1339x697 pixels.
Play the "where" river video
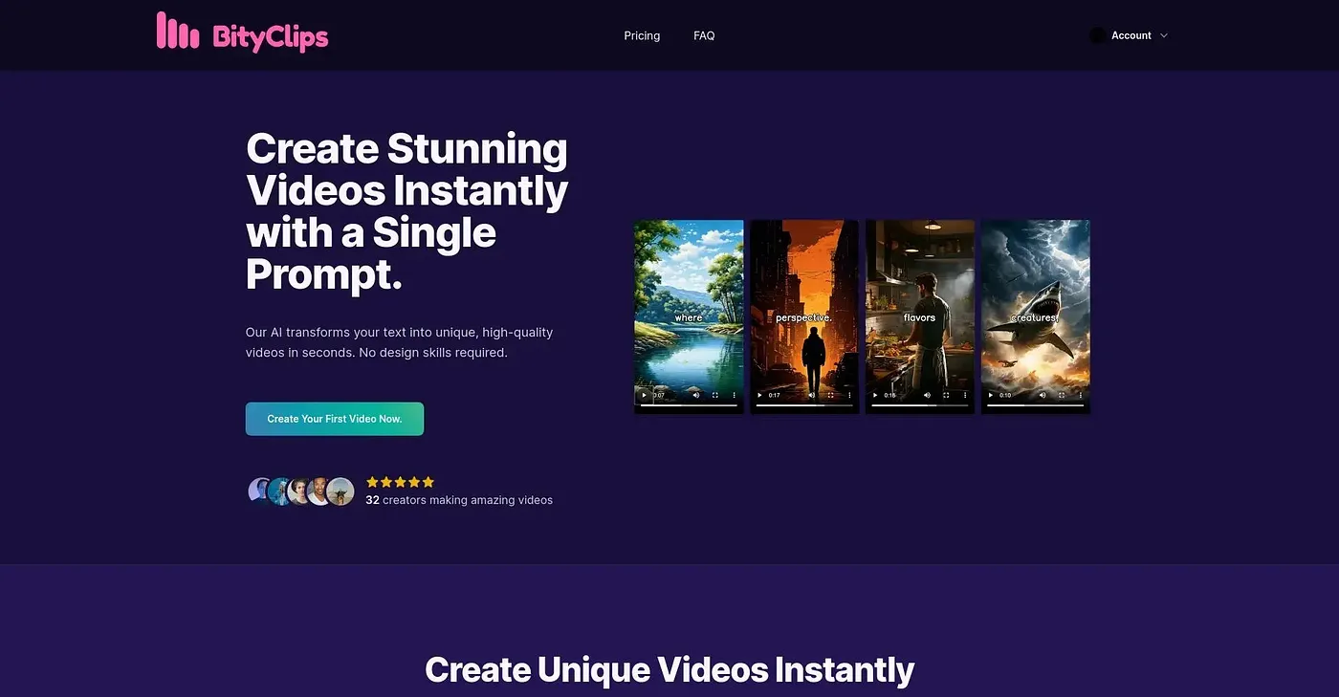pyautogui.click(x=644, y=395)
